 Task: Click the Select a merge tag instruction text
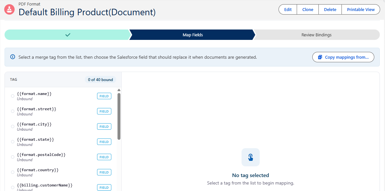[138, 57]
